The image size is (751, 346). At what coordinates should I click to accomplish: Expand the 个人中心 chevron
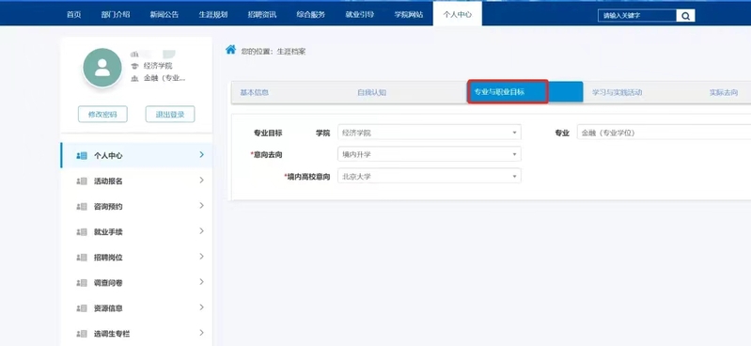pos(202,154)
